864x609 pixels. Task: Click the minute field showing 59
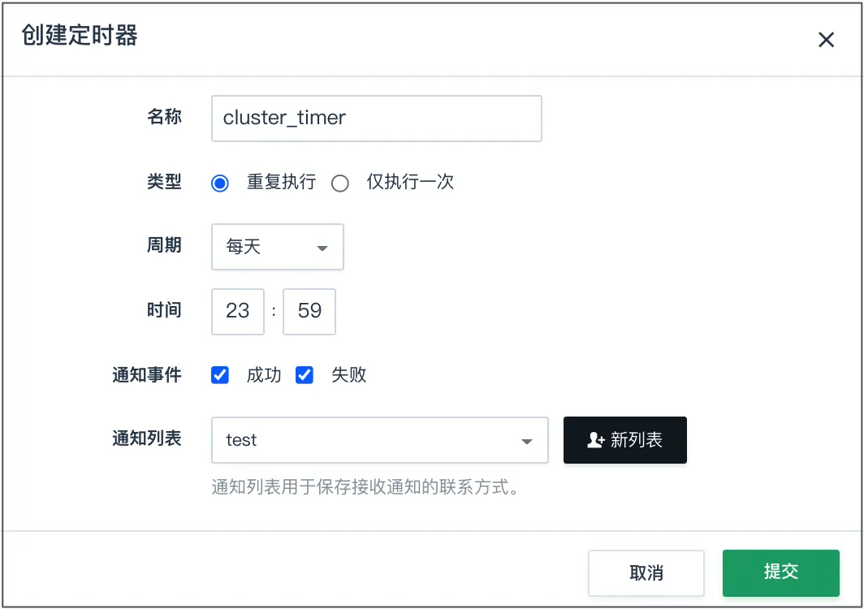coord(309,311)
